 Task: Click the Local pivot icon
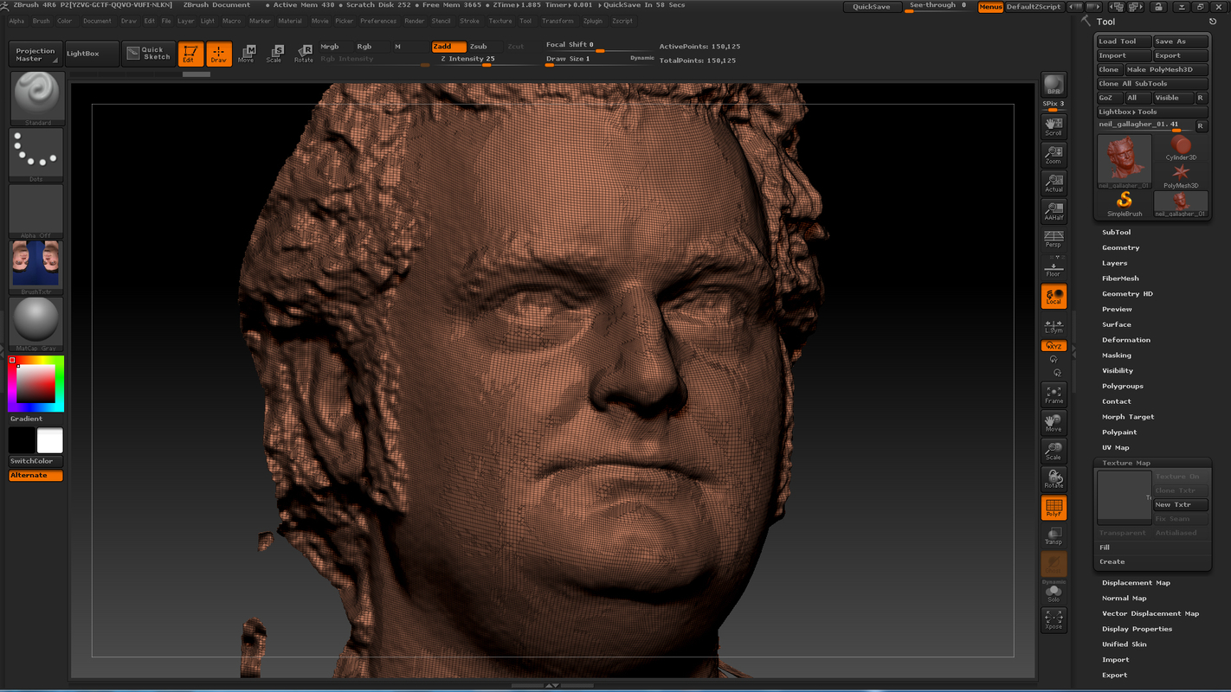(1053, 296)
